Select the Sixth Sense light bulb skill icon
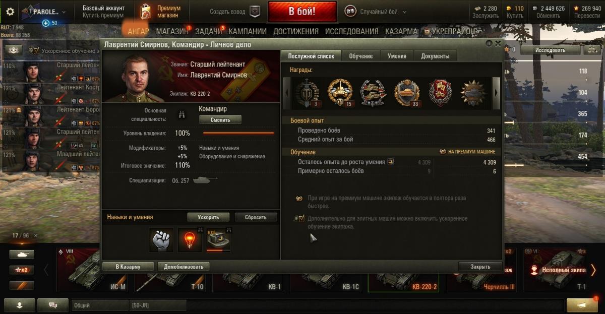Screen dimensions: 605x314 [190, 240]
